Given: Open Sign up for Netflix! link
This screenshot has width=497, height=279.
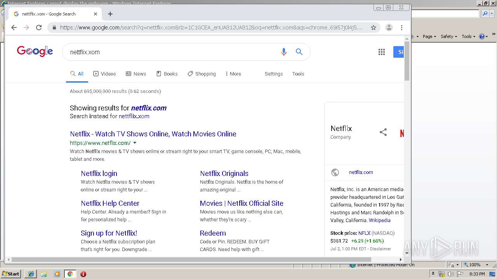Looking at the screenshot, I should click(109, 233).
